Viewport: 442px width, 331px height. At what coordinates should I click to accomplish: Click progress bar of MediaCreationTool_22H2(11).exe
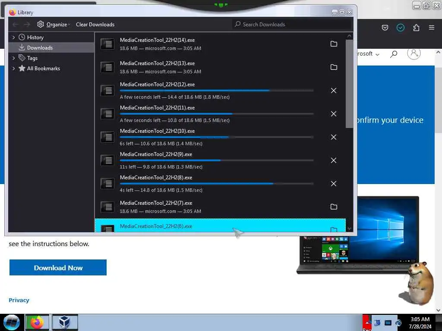(x=217, y=114)
